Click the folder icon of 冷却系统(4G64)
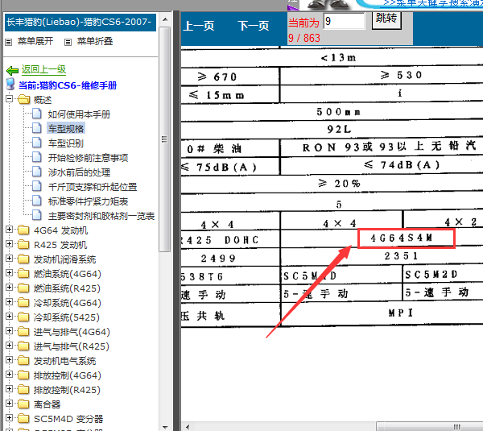The image size is (483, 431). [x=23, y=302]
